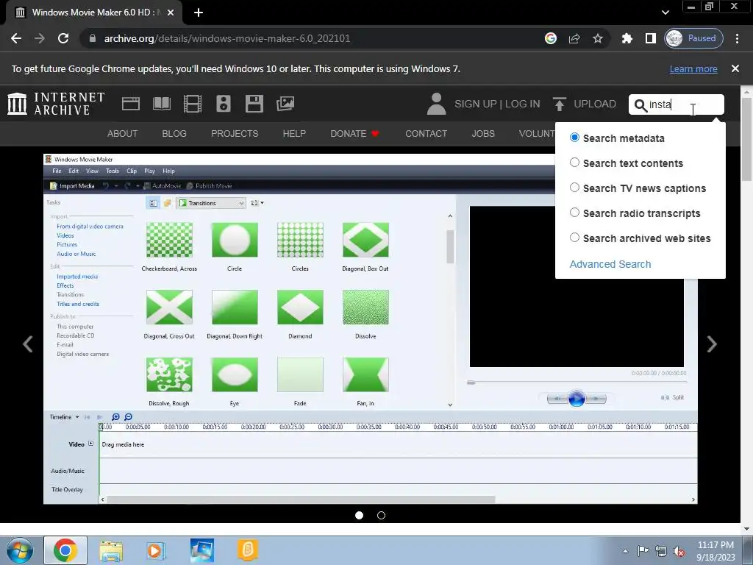753x565 pixels.
Task: Click Paused profile button
Action: coord(693,38)
